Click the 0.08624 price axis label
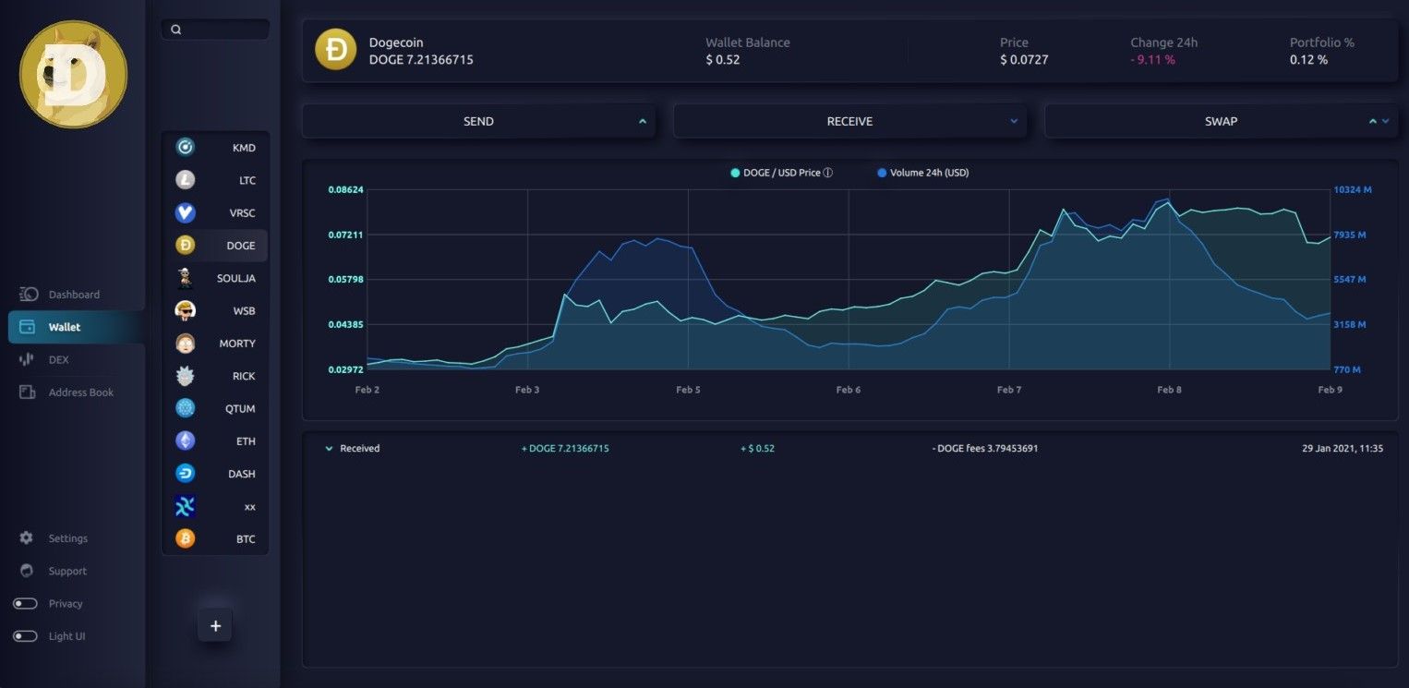Viewport: 1409px width, 688px height. pos(346,190)
